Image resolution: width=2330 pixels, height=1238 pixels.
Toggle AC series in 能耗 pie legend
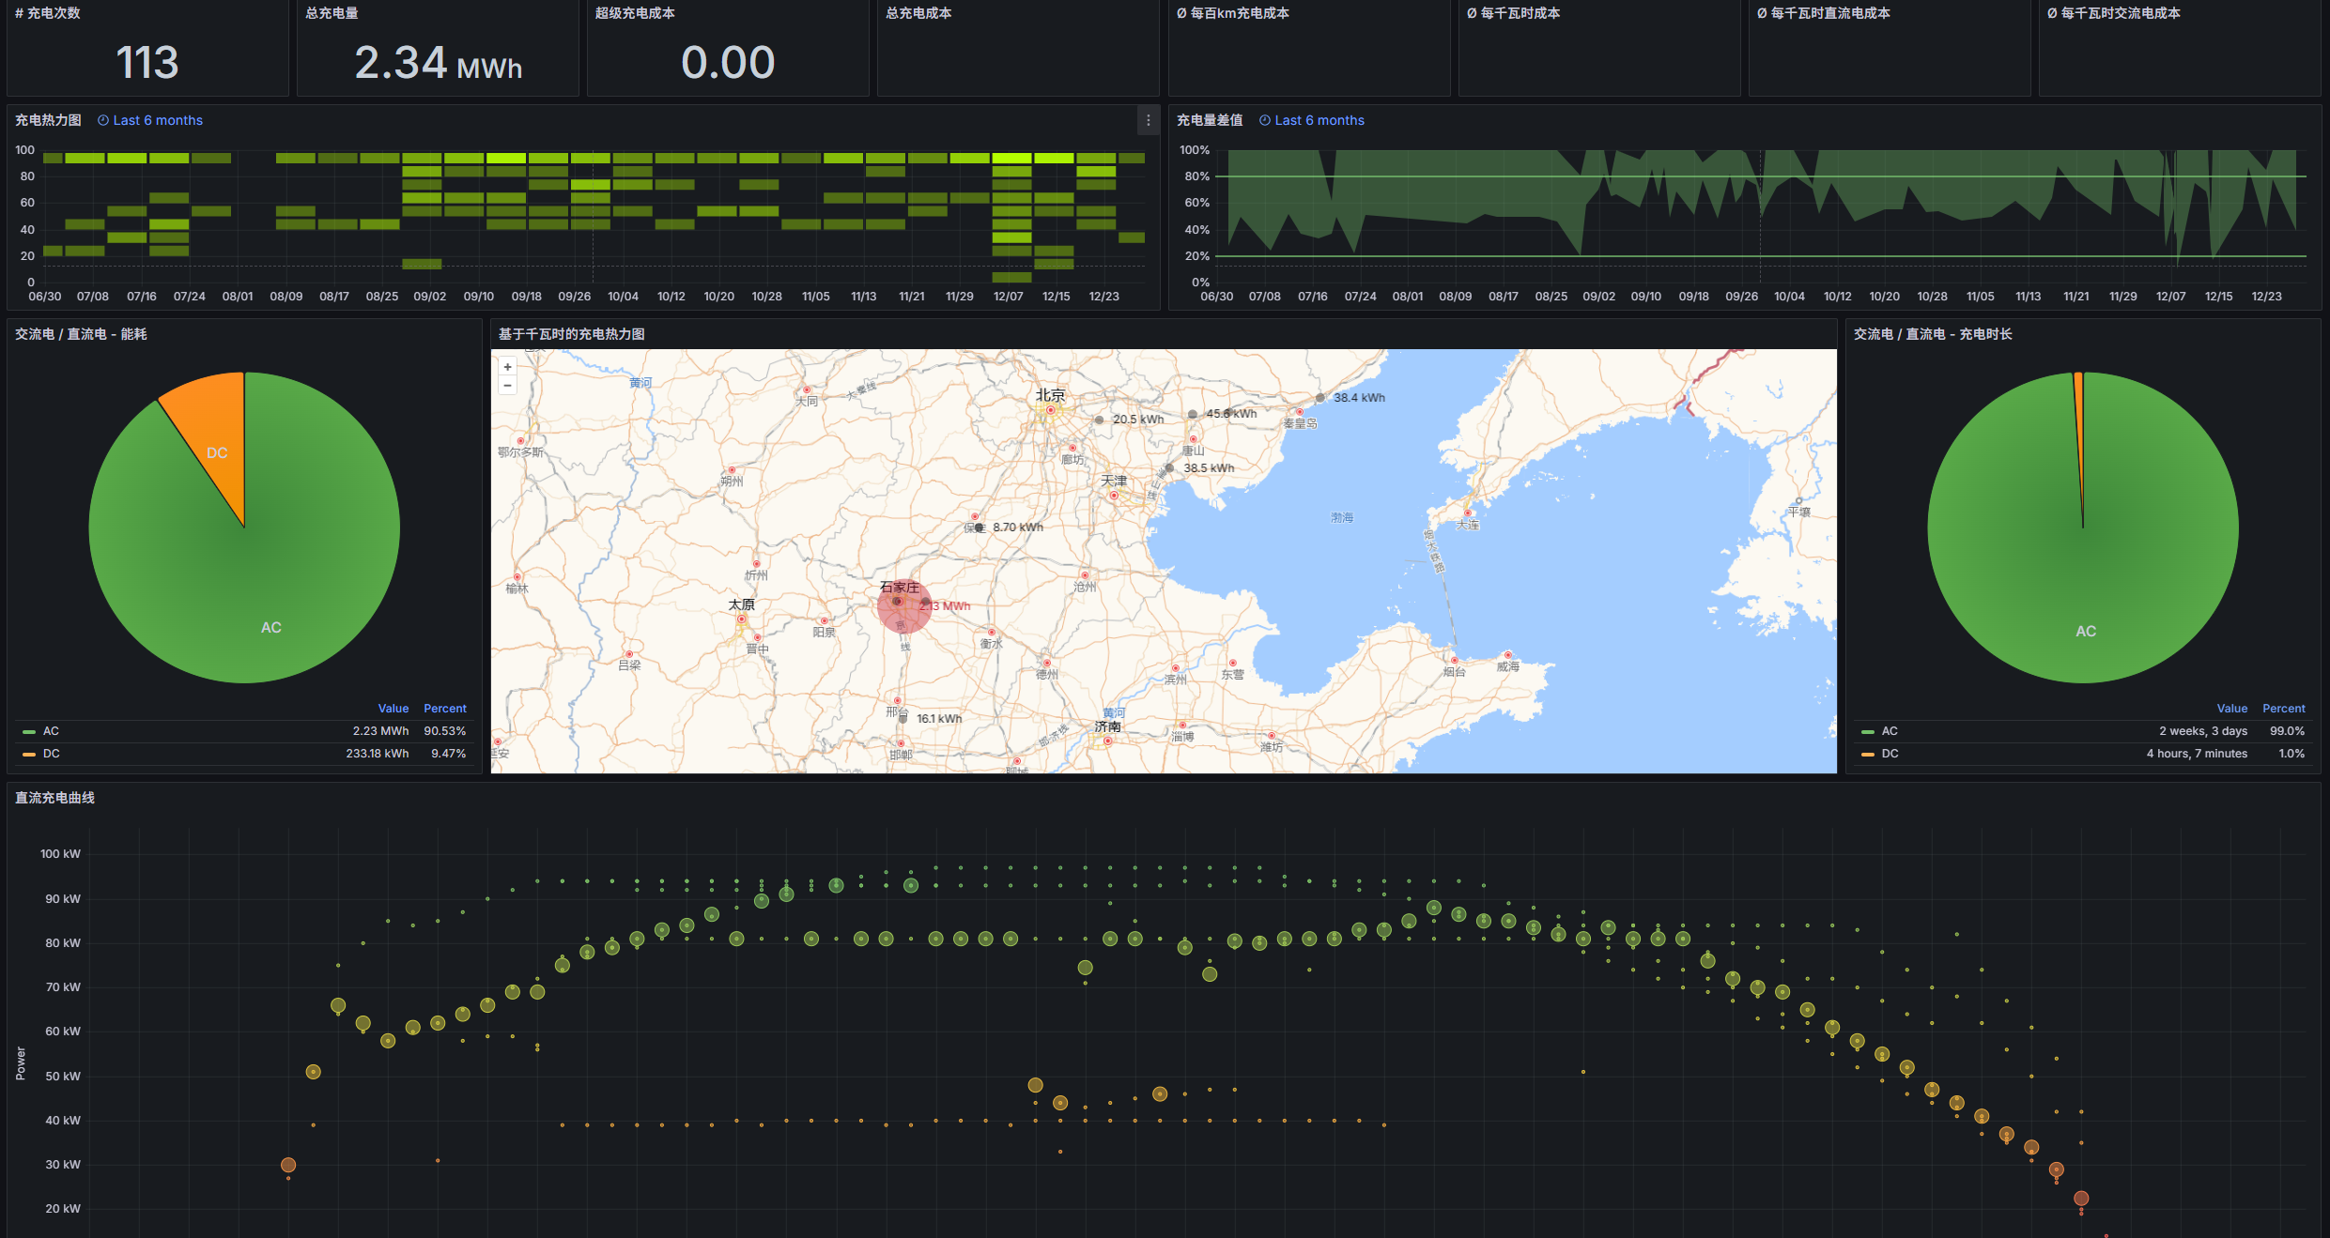[51, 731]
